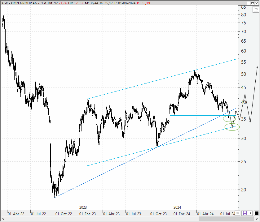Click the '01-Ene-23' date axis label

pyautogui.click(x=88, y=214)
